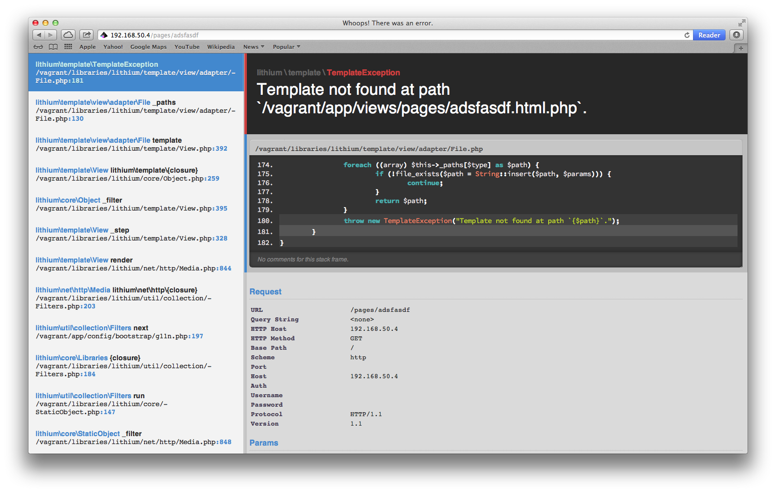The image size is (776, 493).
Task: Click code line 178 return $path
Action: (x=401, y=201)
